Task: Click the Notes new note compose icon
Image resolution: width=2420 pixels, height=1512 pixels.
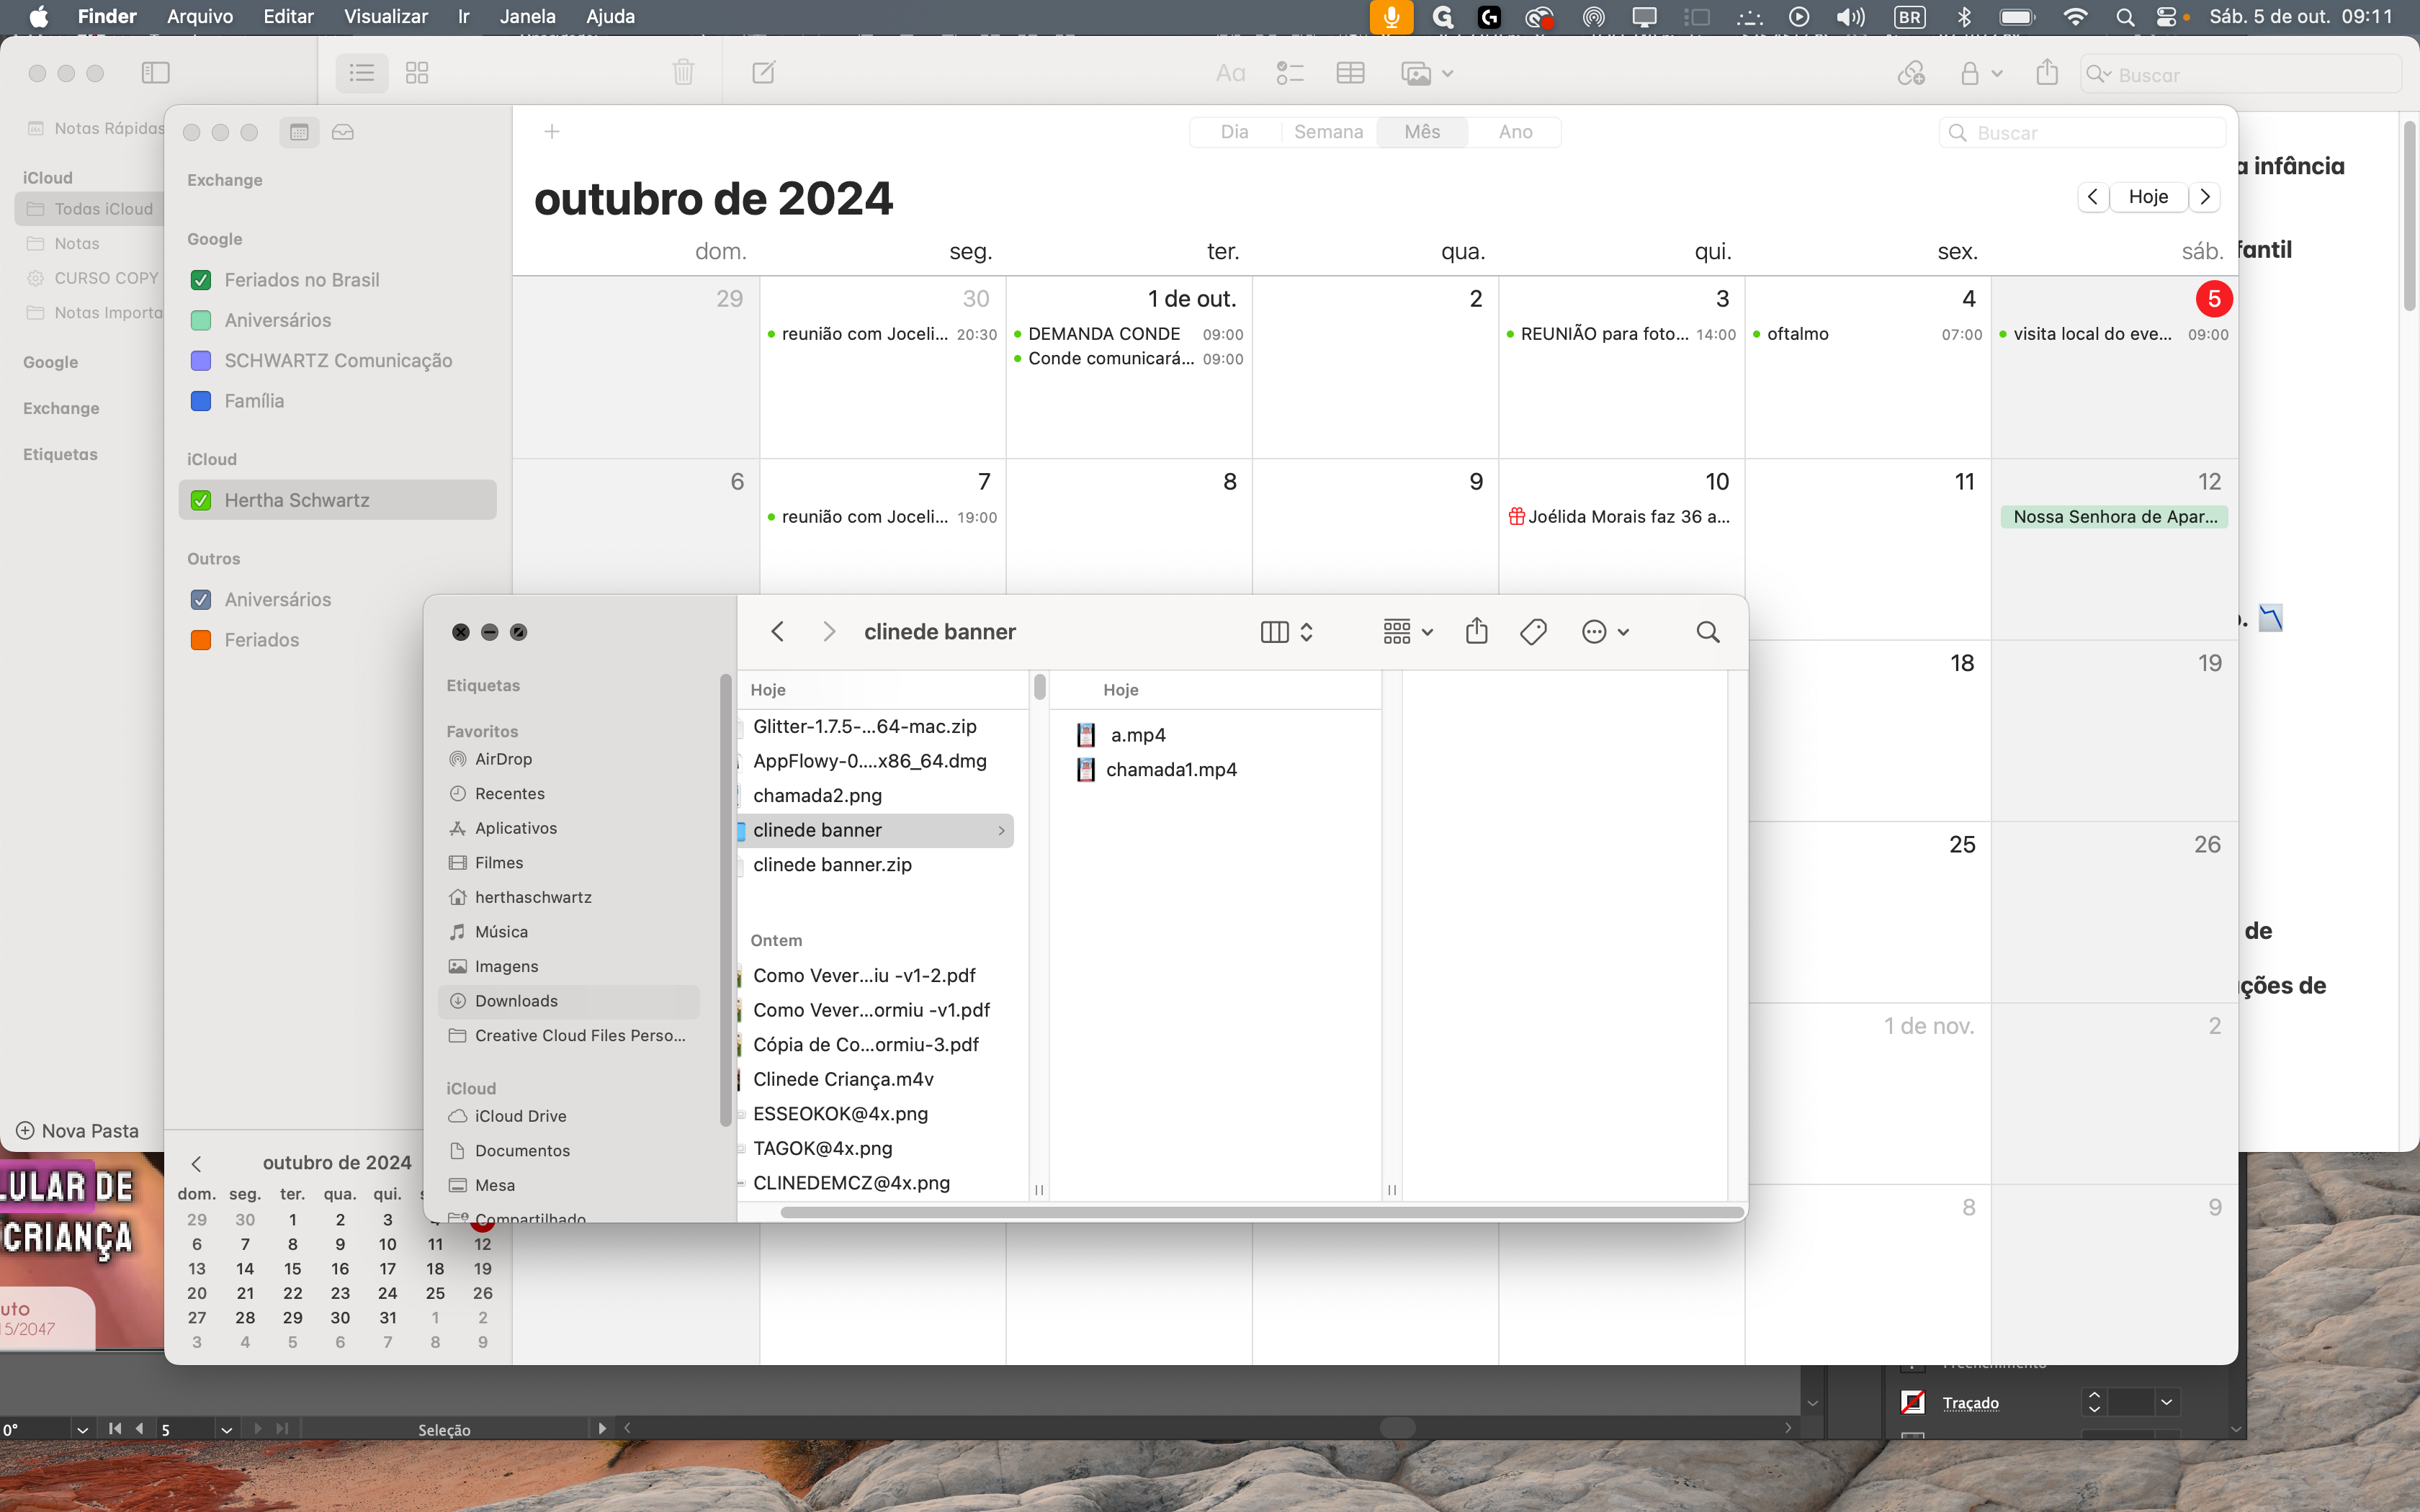Action: tap(763, 73)
